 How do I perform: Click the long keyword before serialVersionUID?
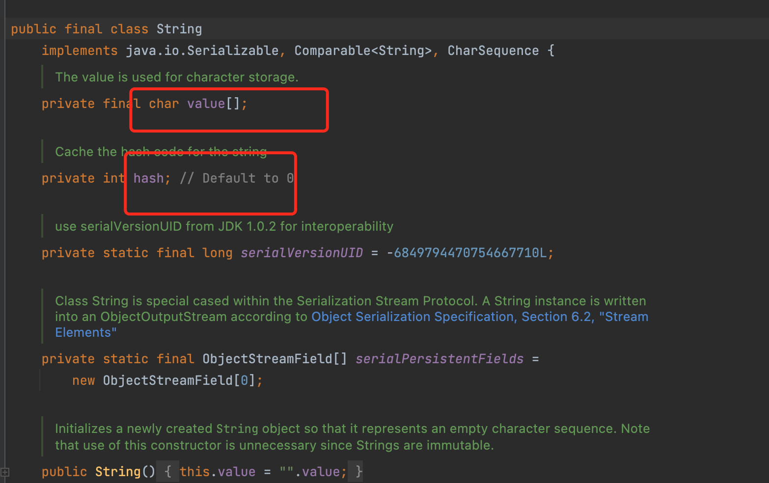(218, 253)
